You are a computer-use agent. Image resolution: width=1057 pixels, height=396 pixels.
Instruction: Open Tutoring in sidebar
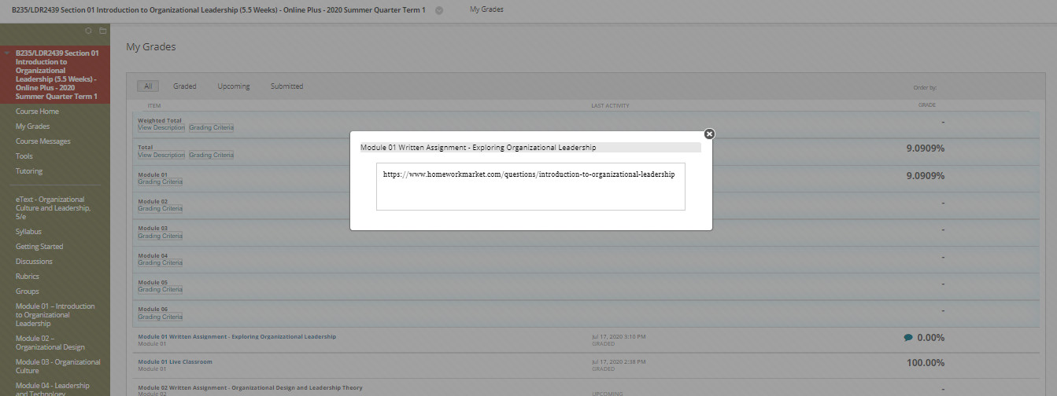coord(29,171)
